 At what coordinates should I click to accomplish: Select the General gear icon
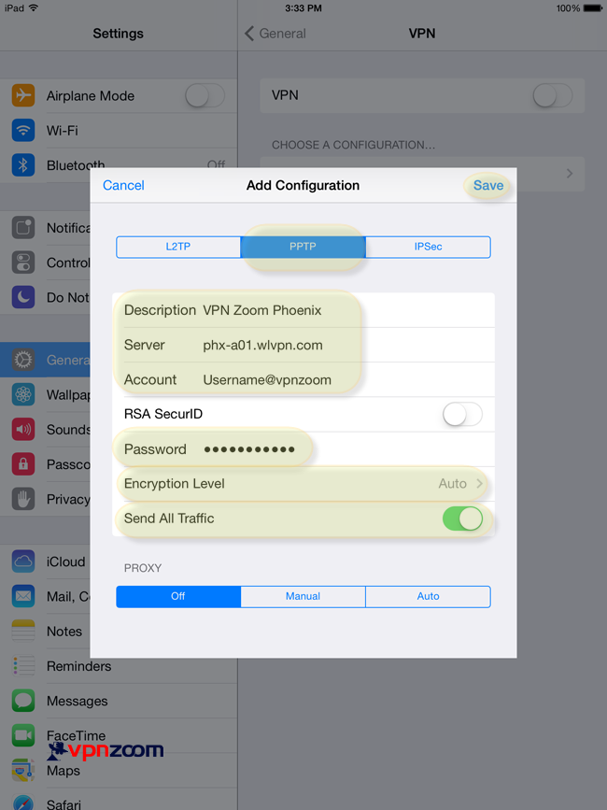tap(23, 360)
